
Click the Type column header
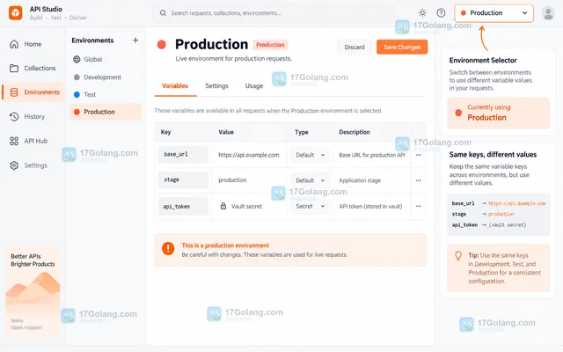pyautogui.click(x=302, y=132)
